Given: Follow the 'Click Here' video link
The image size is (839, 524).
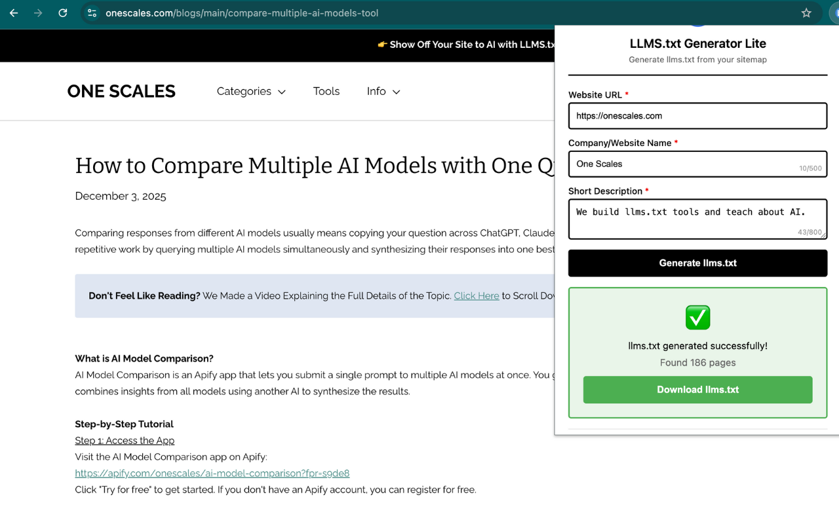Looking at the screenshot, I should tap(477, 295).
